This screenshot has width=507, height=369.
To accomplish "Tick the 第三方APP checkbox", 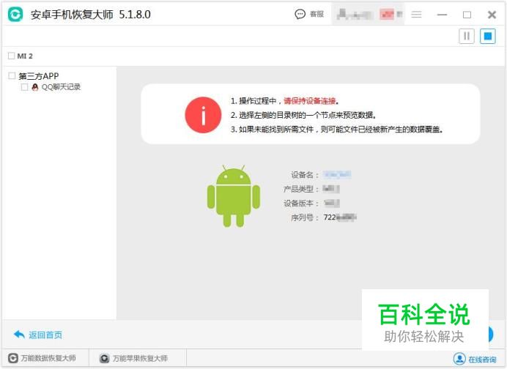I will tap(12, 76).
